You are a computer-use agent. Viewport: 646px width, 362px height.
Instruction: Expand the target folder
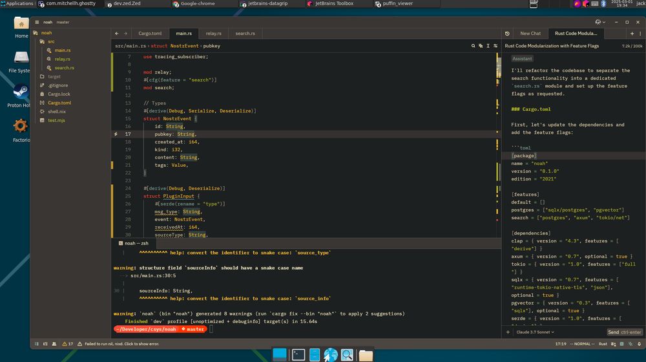tap(54, 76)
